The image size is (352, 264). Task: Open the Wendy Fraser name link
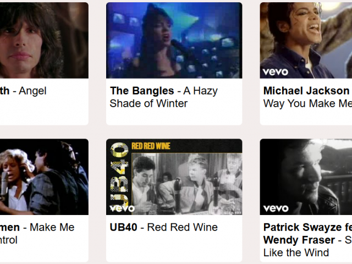(x=299, y=240)
